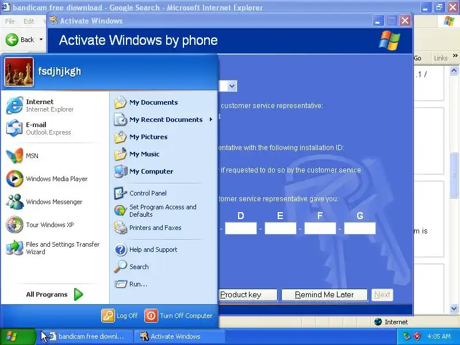Click the Product key button
The image size is (460, 345).
coord(248,295)
